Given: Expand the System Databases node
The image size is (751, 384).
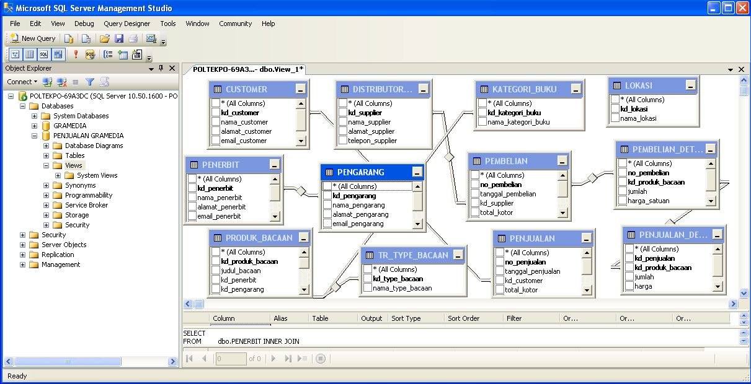Looking at the screenshot, I should point(35,116).
